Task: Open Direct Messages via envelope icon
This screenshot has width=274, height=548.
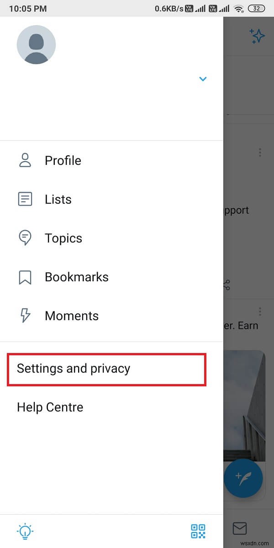Action: coord(239,529)
